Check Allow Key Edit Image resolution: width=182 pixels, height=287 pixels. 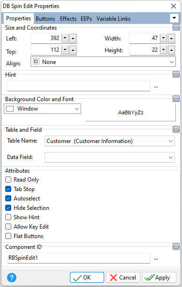[x=8, y=227]
